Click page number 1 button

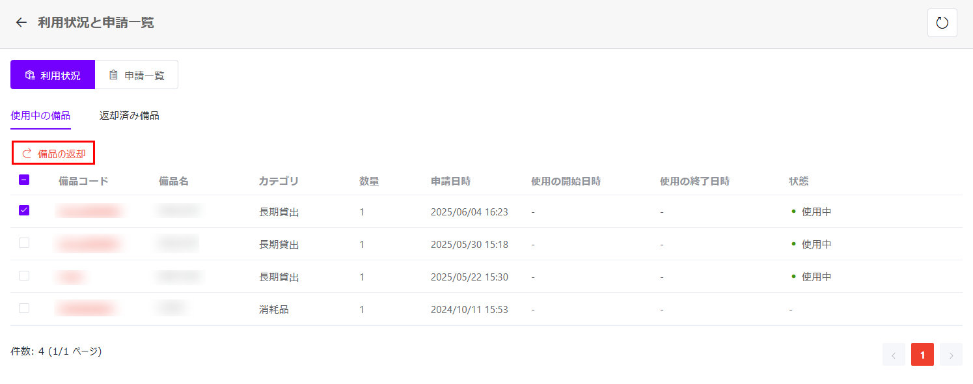click(x=922, y=355)
